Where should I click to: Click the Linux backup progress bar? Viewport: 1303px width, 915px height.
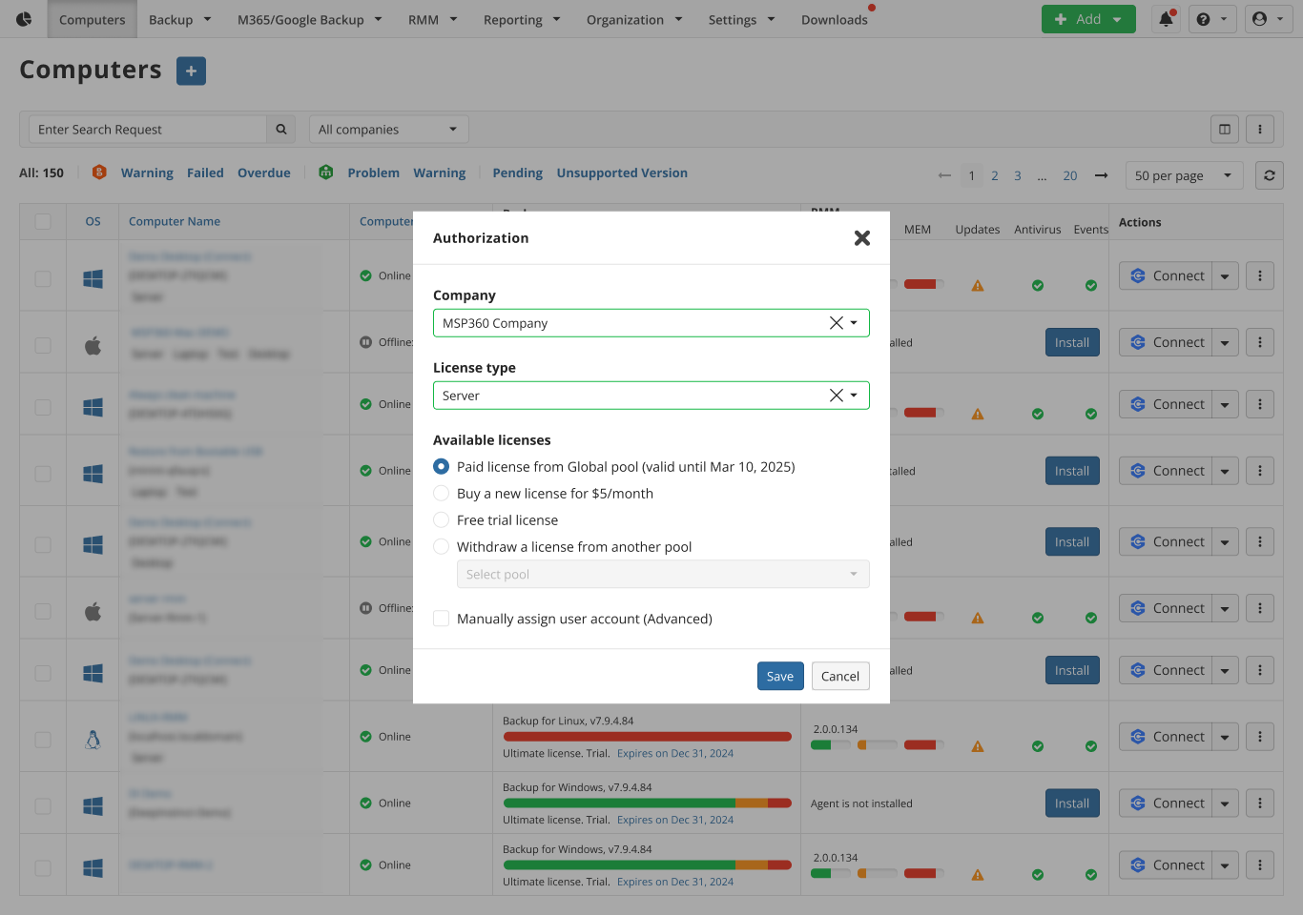[647, 737]
